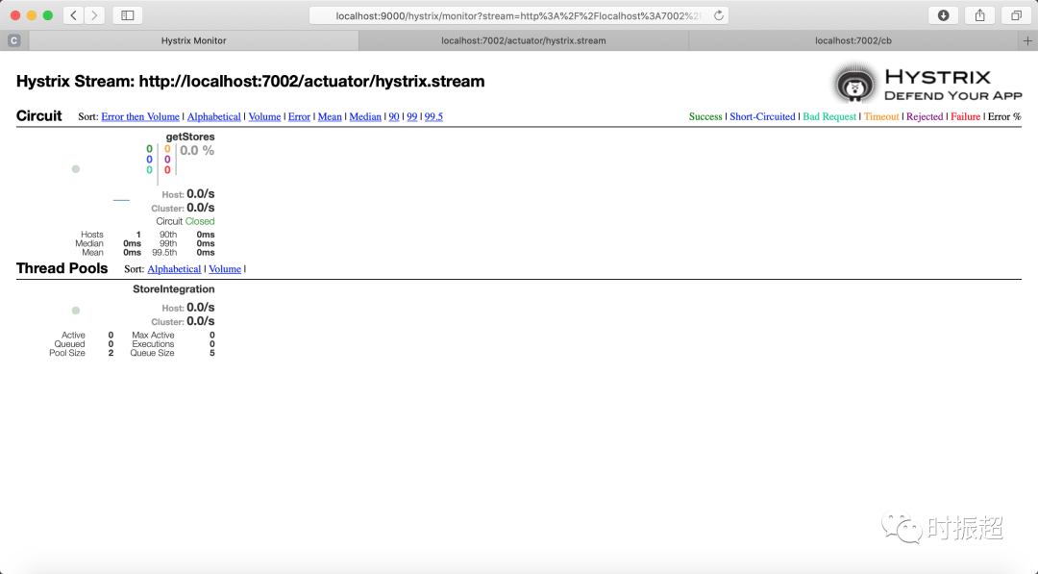This screenshot has width=1038, height=574.
Task: Open the Safari downloads icon
Action: point(944,15)
